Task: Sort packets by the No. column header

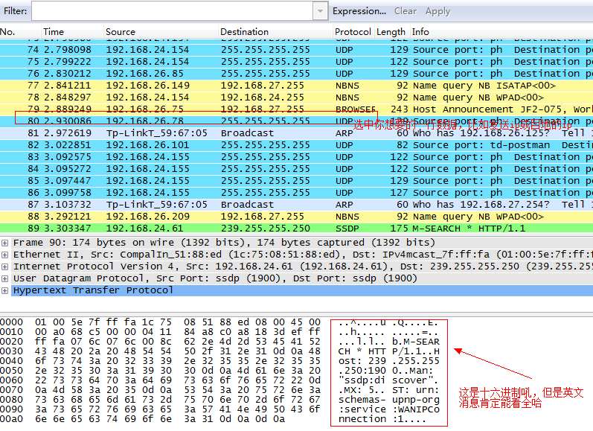Action: 20,32
